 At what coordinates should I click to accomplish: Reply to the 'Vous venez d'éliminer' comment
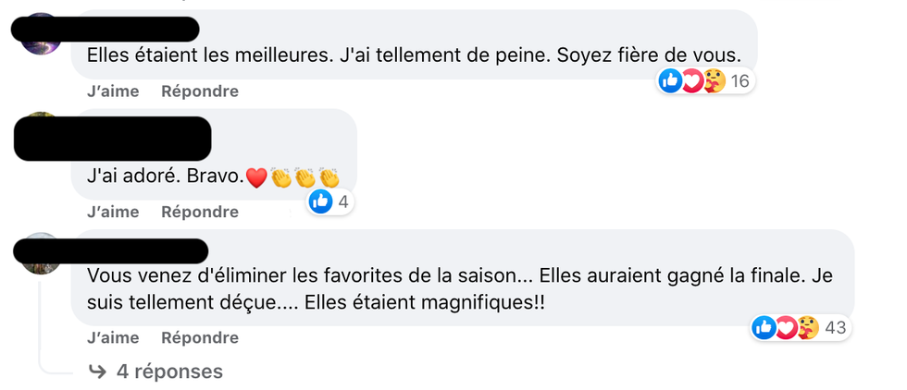click(x=200, y=338)
